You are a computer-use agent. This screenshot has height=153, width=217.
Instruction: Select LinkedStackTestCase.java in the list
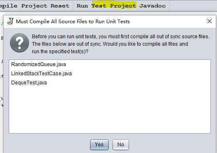[x=41, y=74]
